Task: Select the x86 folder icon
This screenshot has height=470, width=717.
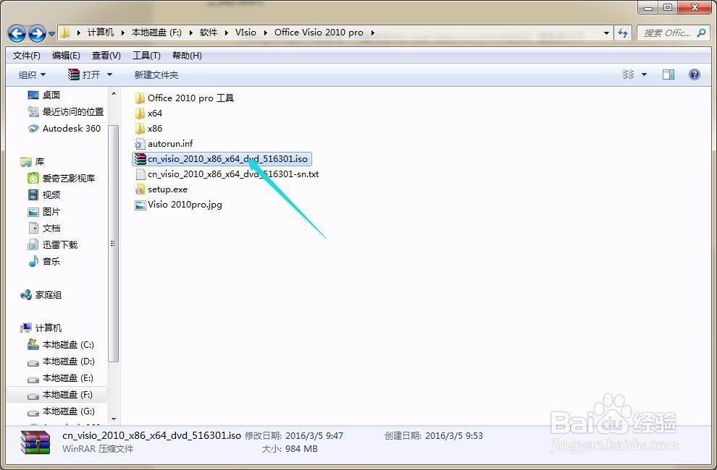Action: click(140, 129)
